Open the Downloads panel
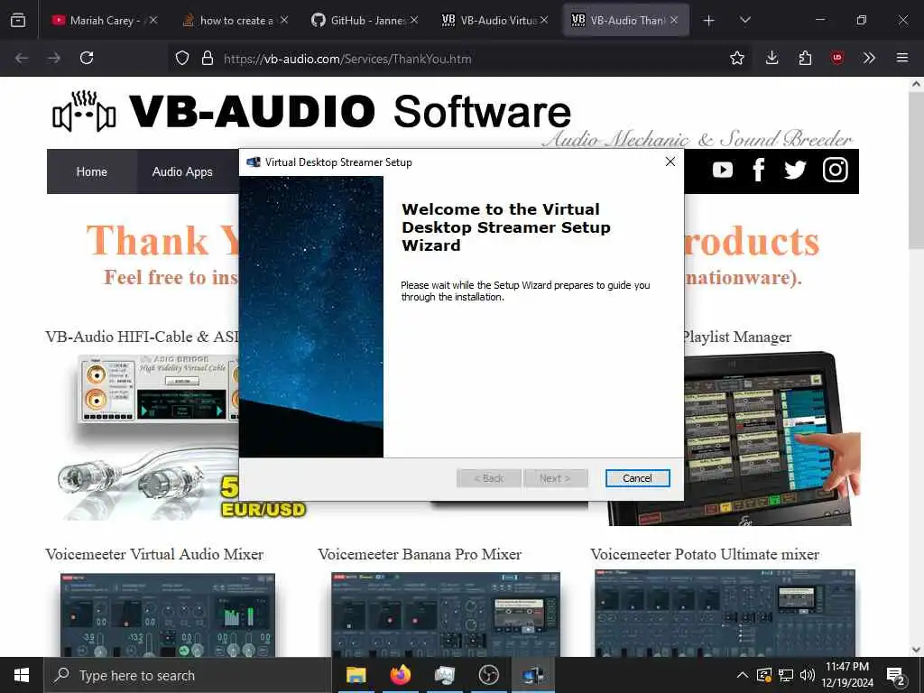The image size is (924, 693). coord(772,58)
